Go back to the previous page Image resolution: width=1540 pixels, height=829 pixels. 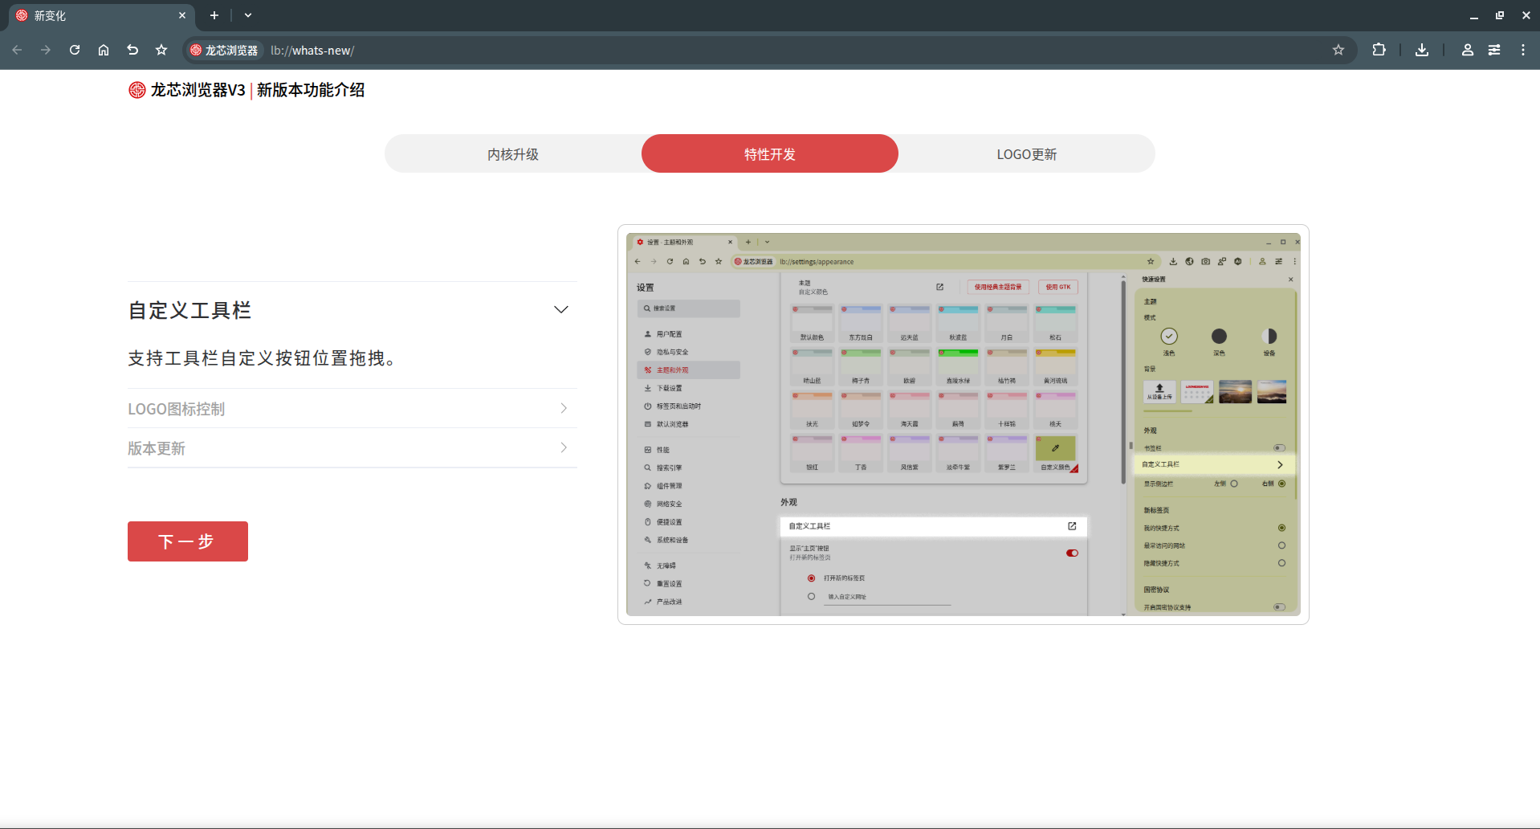coord(17,50)
